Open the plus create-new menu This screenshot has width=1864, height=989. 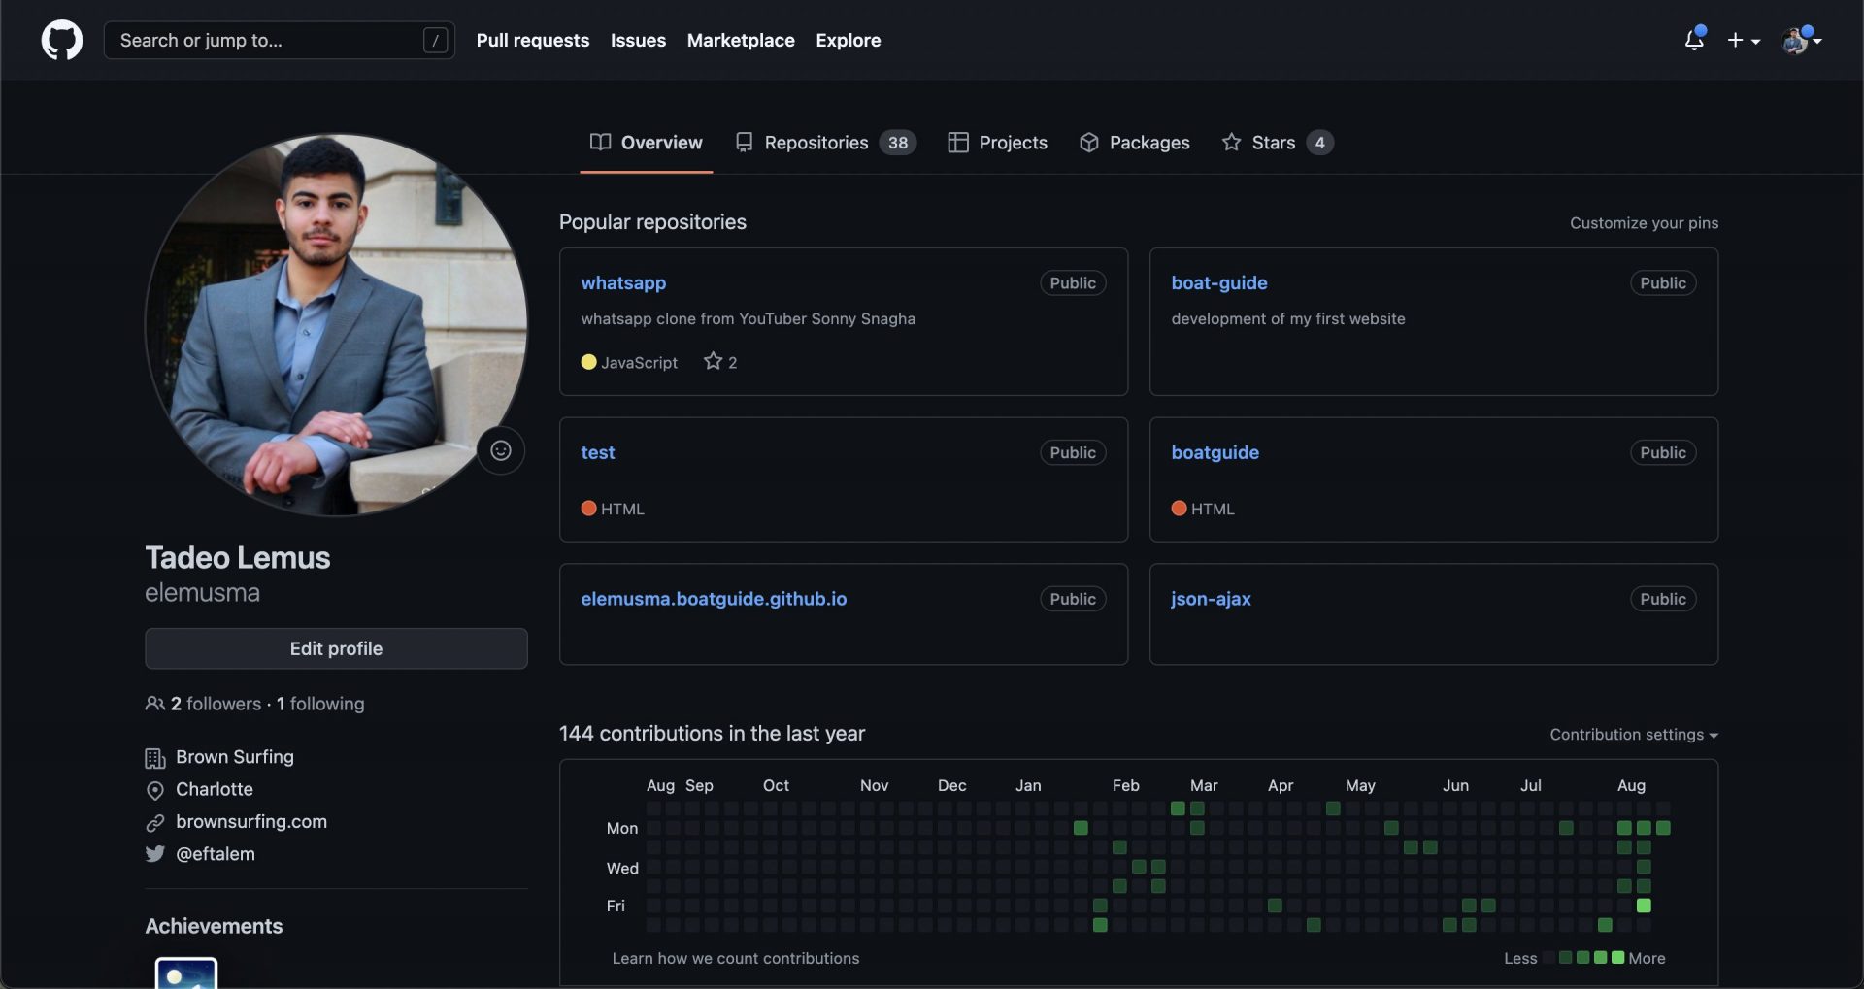1744,40
